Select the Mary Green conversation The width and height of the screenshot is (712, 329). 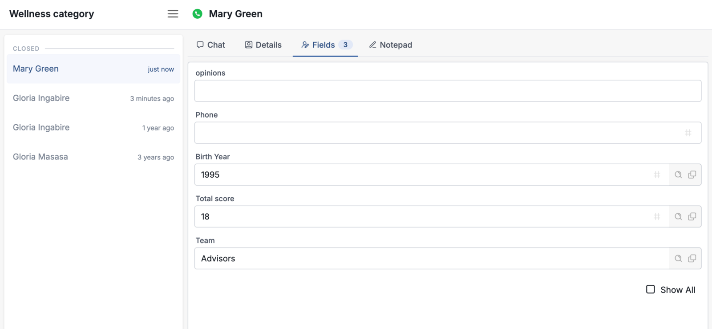[x=93, y=69]
